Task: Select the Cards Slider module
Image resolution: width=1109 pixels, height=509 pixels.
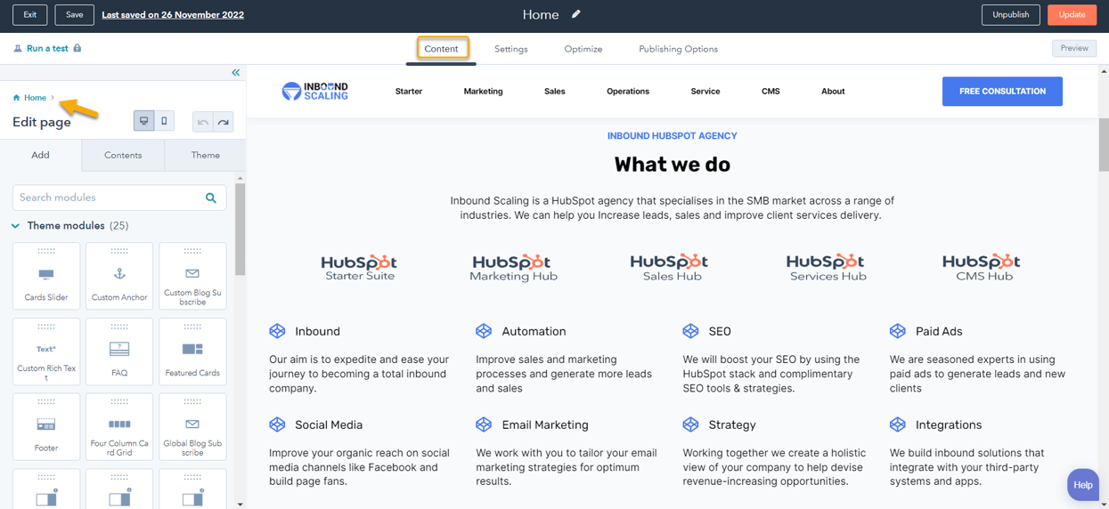Action: point(46,276)
